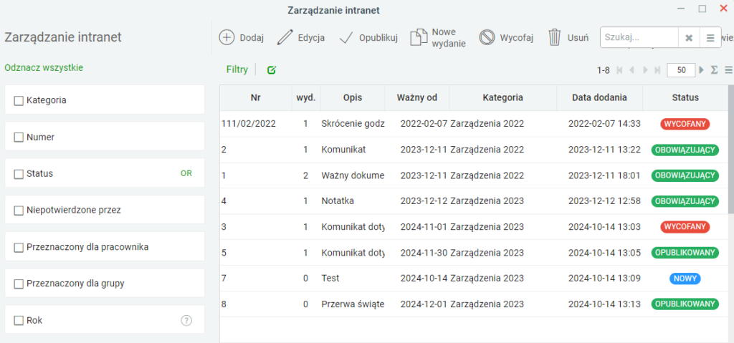
Task: Go to first page arrow
Action: [620, 70]
